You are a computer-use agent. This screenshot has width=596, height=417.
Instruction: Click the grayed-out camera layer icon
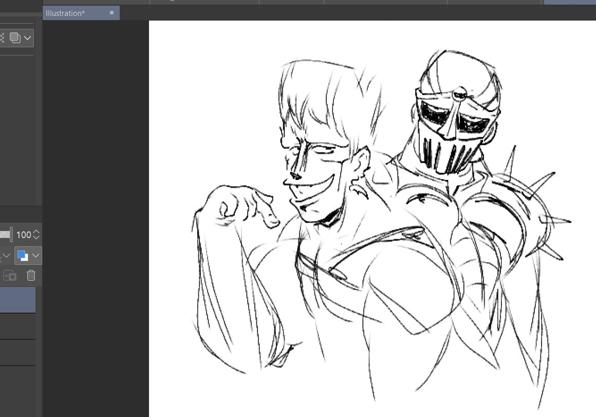[9, 276]
